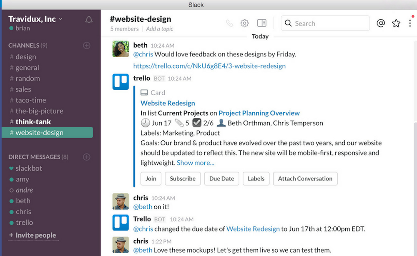Select #website-design in the sidebar
The width and height of the screenshot is (417, 256).
coord(48,132)
